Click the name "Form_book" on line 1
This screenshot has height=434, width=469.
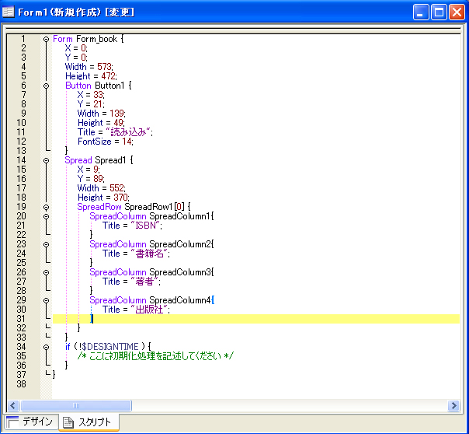pos(96,39)
